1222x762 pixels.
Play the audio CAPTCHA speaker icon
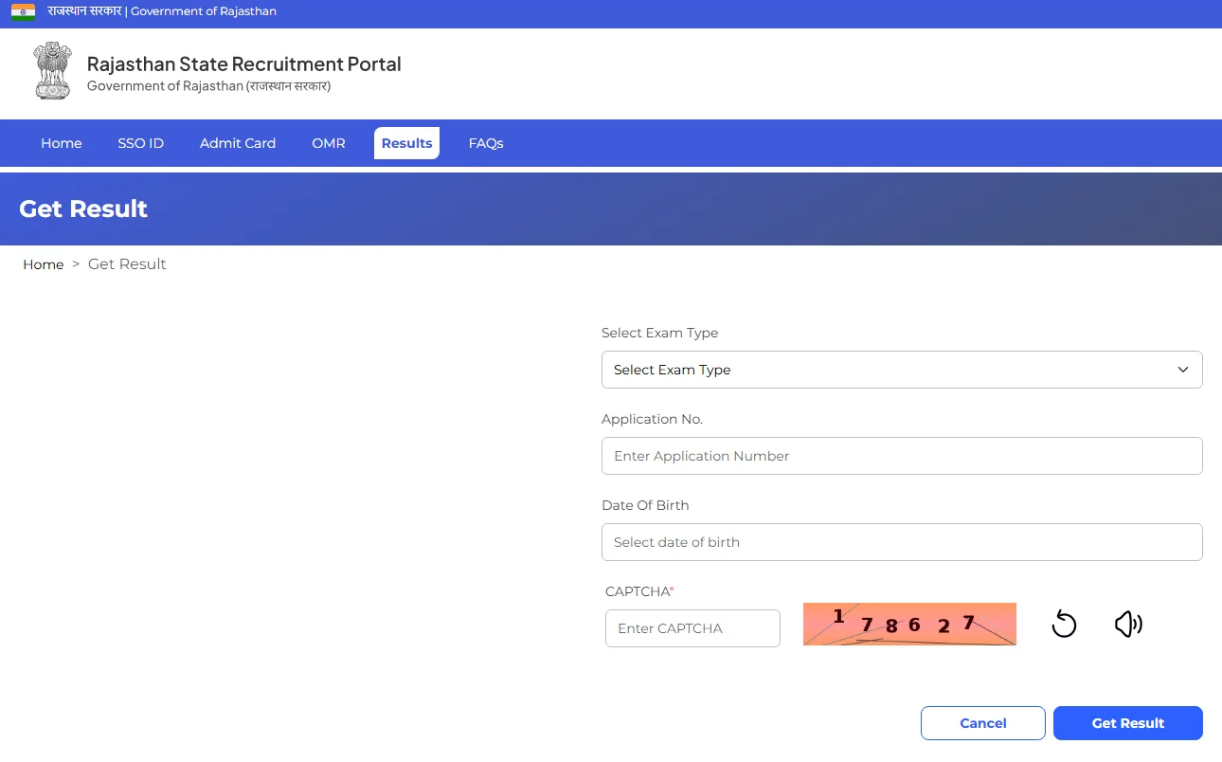click(x=1128, y=624)
